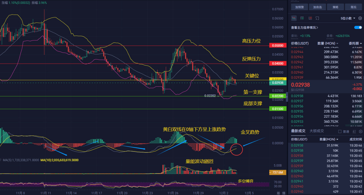Viewport: 364px width, 195px height.
Task: Click the green 0.02200 support price tag
Action: tap(277, 96)
